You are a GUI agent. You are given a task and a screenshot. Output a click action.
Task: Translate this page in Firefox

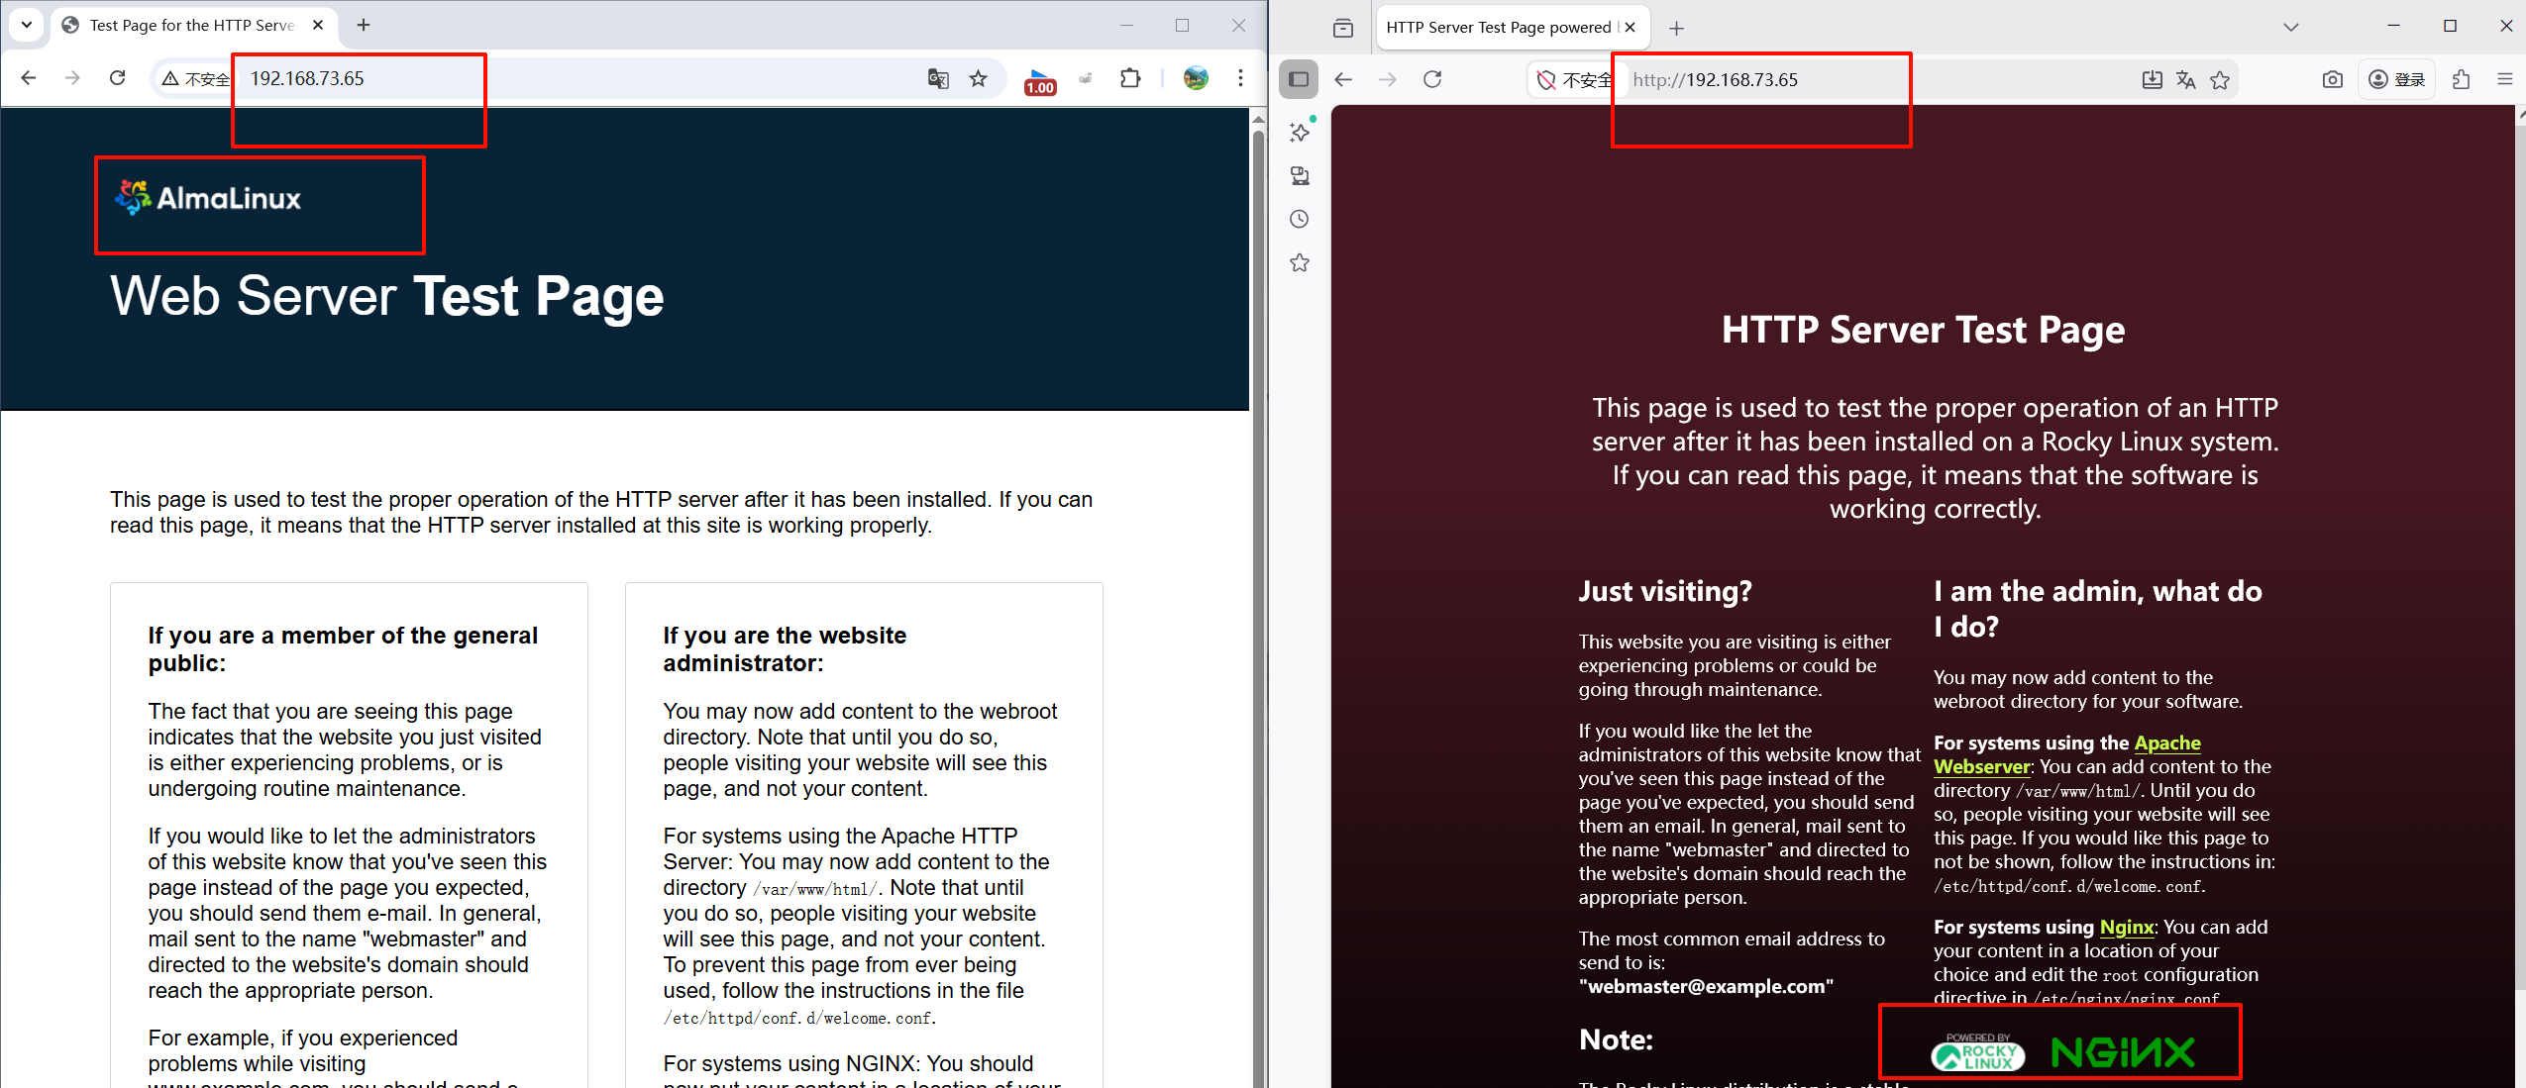point(2185,80)
